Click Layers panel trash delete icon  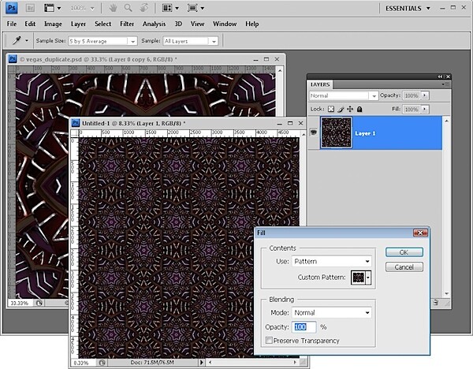[436, 302]
